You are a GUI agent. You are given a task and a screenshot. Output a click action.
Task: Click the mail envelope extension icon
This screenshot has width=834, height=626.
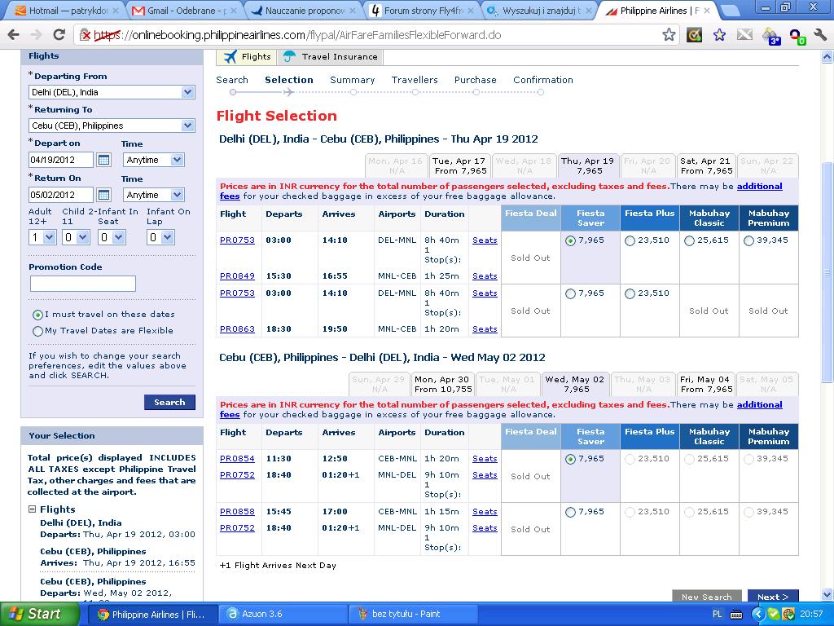coord(744,35)
